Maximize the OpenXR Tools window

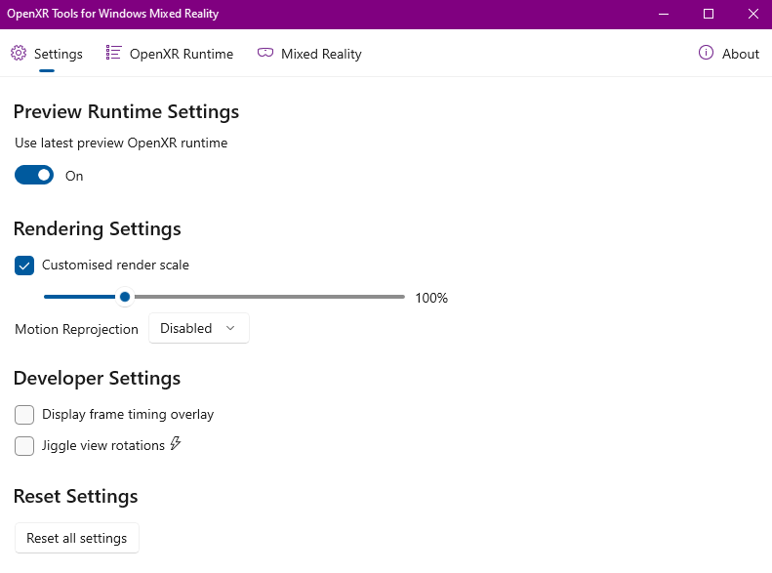[x=709, y=14]
